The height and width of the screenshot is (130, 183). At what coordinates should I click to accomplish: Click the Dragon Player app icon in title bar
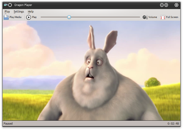coord(6,5)
